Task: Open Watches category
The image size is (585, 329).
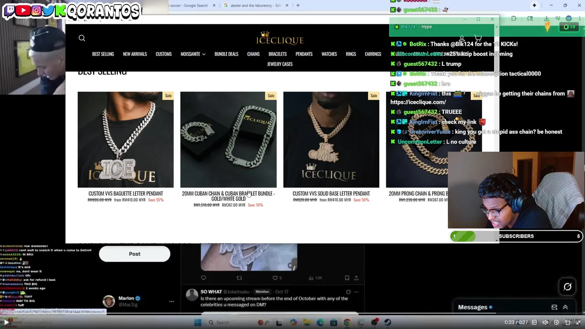Action: 329,54
